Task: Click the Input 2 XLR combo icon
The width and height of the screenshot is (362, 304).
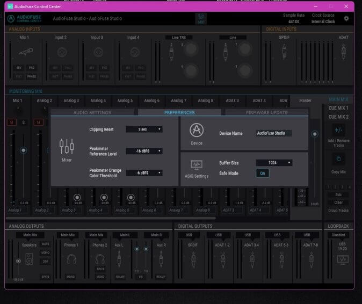Action: point(62,52)
